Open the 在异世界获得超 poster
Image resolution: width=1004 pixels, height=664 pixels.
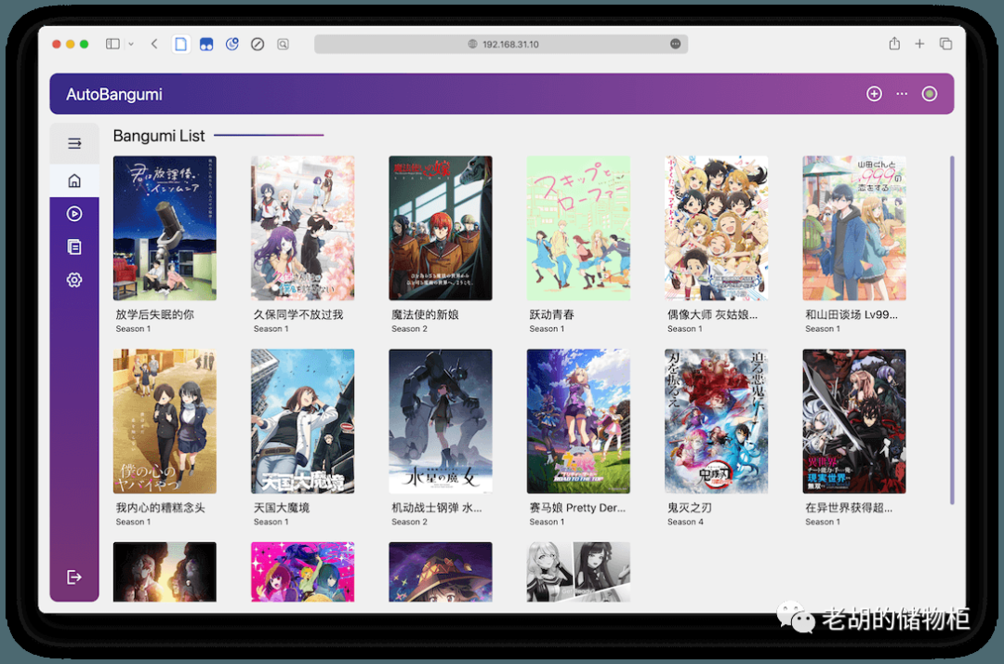(854, 421)
